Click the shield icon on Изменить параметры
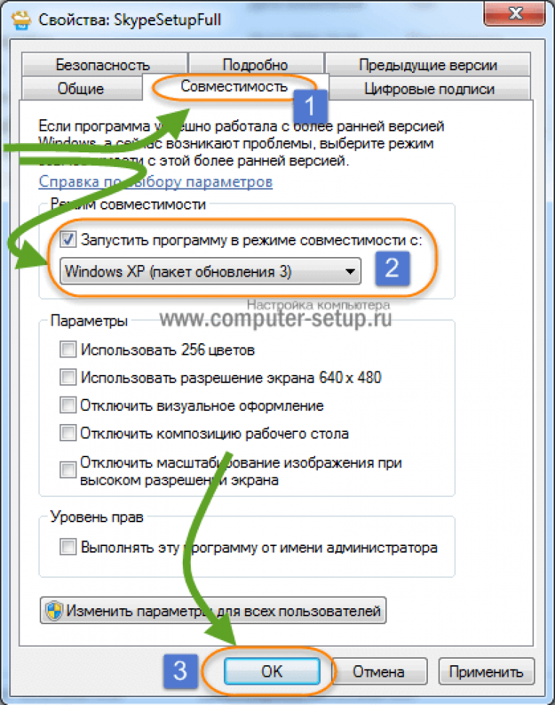Image resolution: width=555 pixels, height=705 pixels. pyautogui.click(x=54, y=611)
